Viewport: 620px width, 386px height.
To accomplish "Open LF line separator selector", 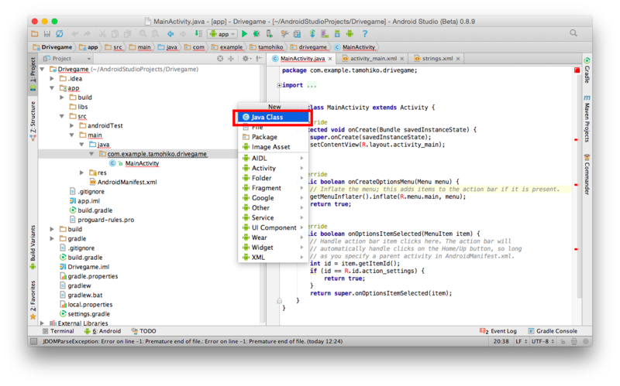I will pos(521,341).
